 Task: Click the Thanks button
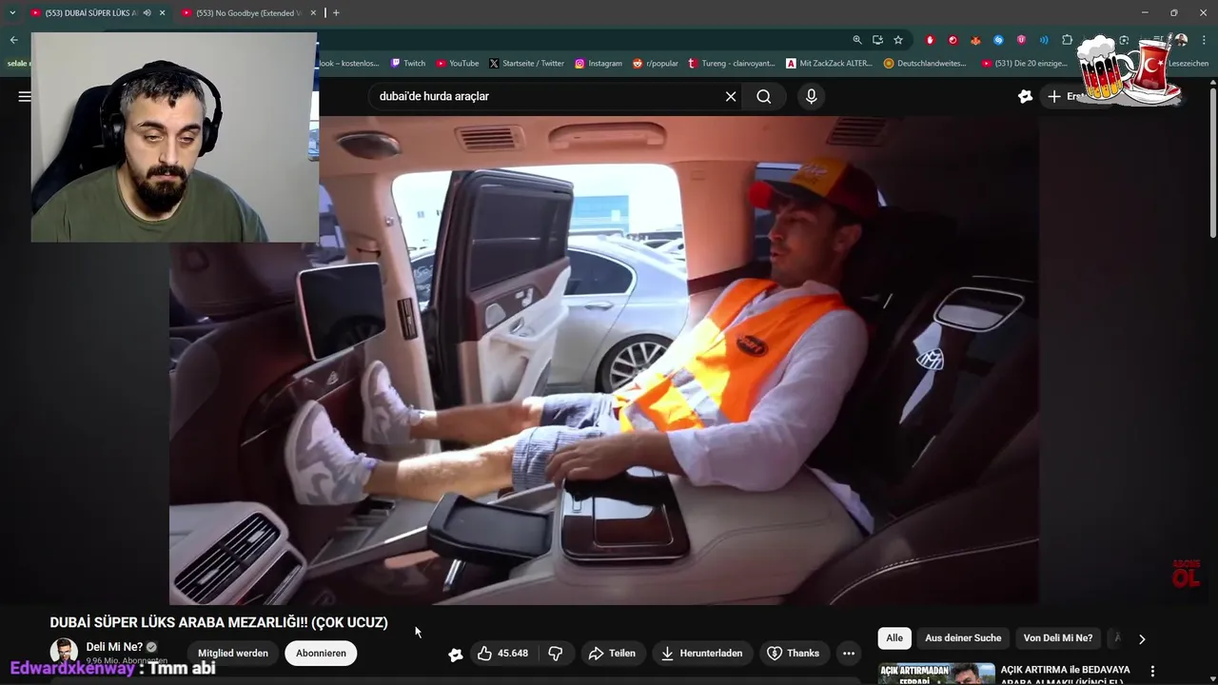794,654
